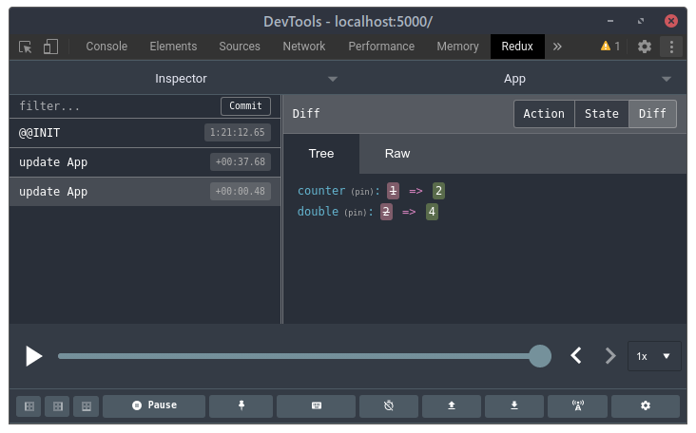Step forward to next action
Viewport: 696px width, 433px height.
click(610, 356)
